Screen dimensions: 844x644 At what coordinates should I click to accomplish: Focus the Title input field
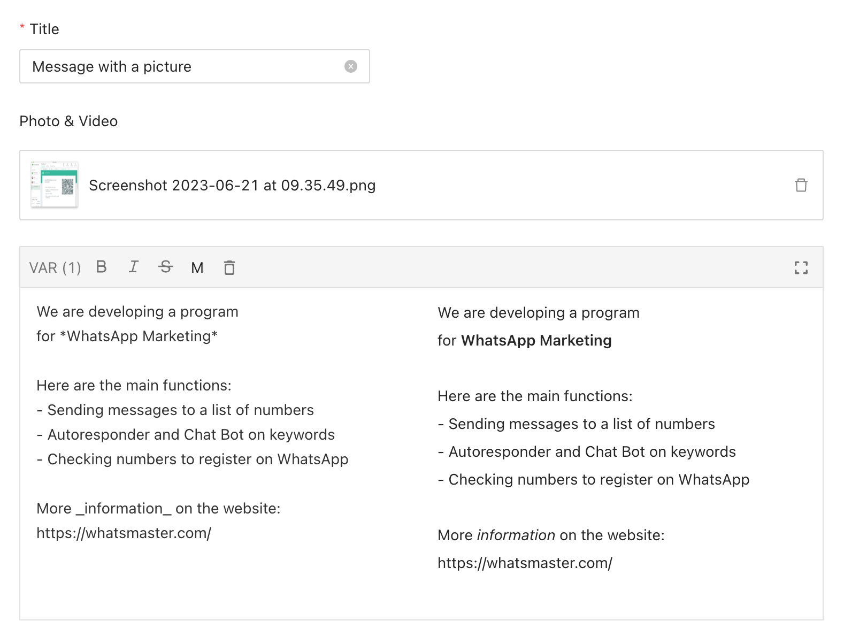click(182, 66)
